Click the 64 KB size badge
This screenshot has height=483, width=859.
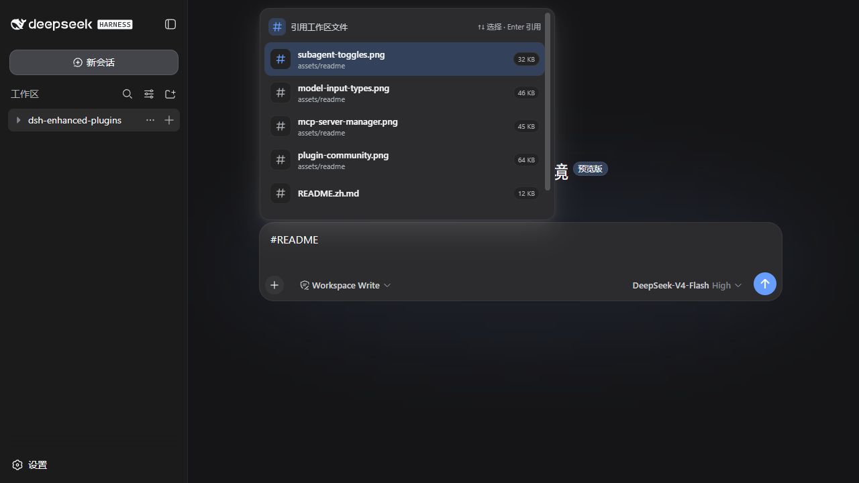click(x=526, y=160)
